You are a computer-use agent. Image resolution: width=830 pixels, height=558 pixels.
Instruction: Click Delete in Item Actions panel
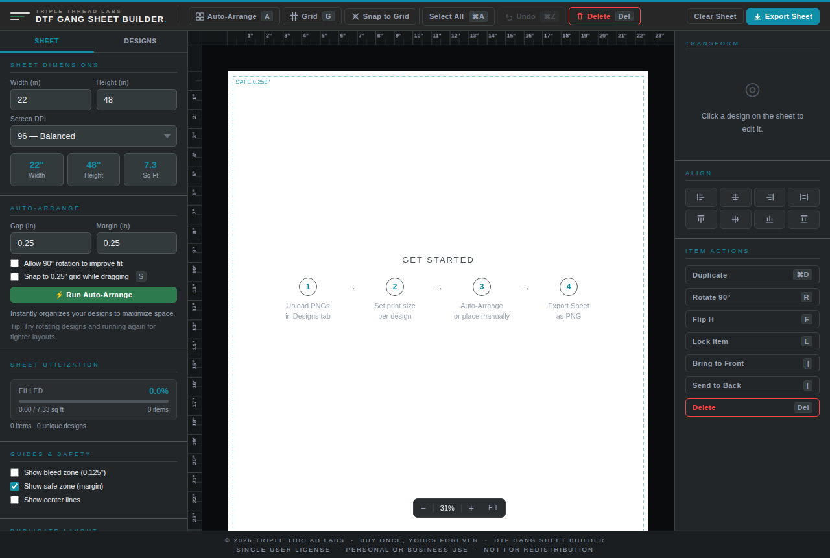[x=752, y=407]
